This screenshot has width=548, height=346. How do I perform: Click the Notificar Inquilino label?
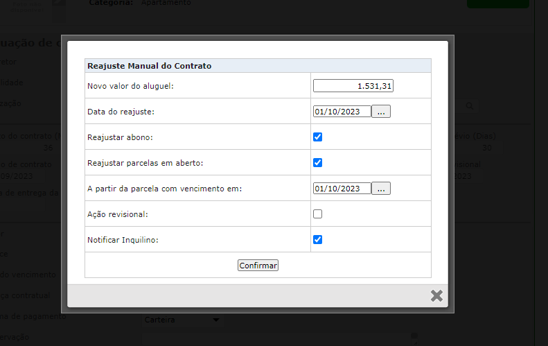[123, 240]
